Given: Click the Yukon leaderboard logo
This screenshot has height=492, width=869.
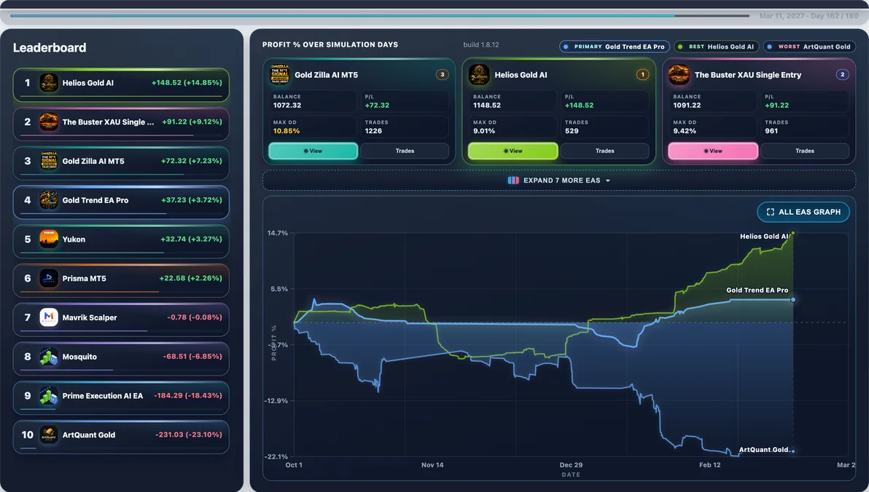Looking at the screenshot, I should click(x=49, y=239).
